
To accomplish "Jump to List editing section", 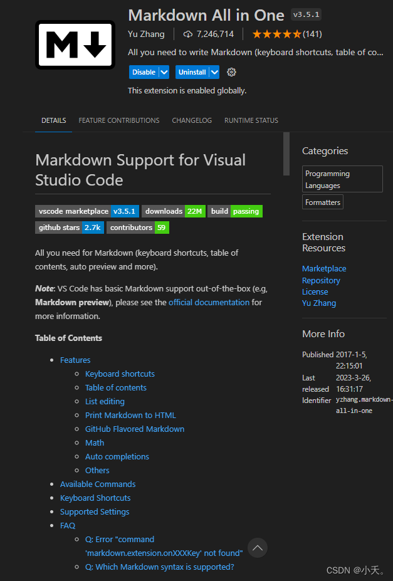I will (105, 401).
